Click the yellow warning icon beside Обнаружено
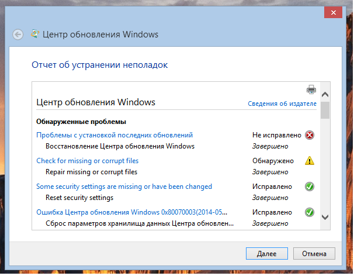Viewport: 354px width, 276px height. [310, 161]
